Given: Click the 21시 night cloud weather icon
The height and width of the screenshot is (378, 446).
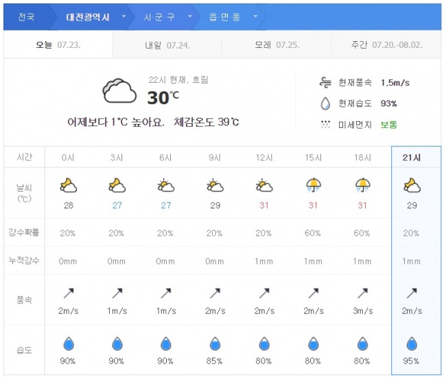Looking at the screenshot, I should (x=412, y=186).
